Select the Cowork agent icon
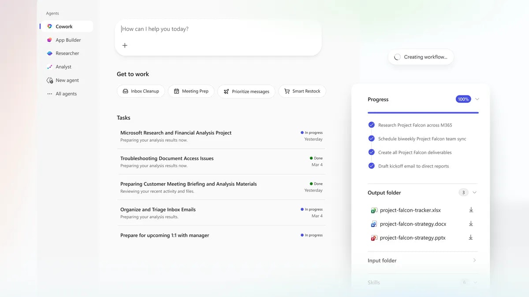This screenshot has width=529, height=297. click(x=49, y=26)
